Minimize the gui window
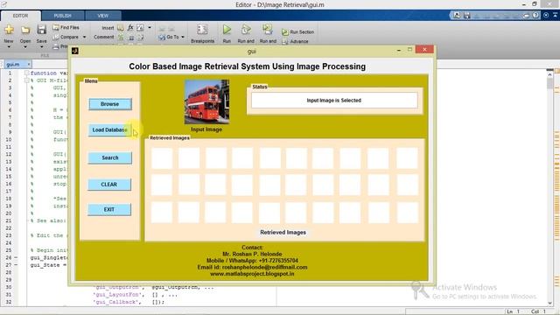Screen dimensions: 560x315 pyautogui.click(x=399, y=51)
